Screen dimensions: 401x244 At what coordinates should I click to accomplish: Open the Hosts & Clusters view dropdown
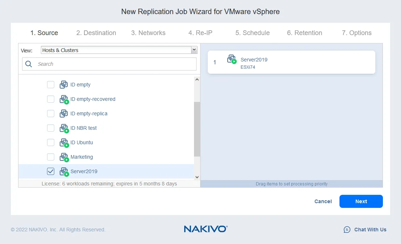(x=194, y=50)
